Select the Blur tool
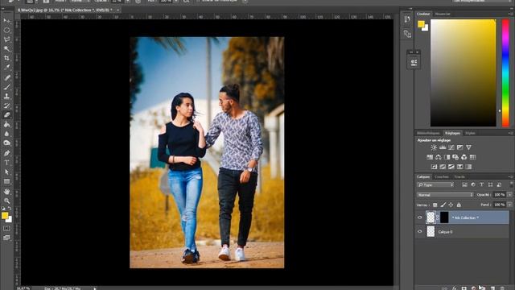Screen dimensions: 515x290 [x=6, y=134]
